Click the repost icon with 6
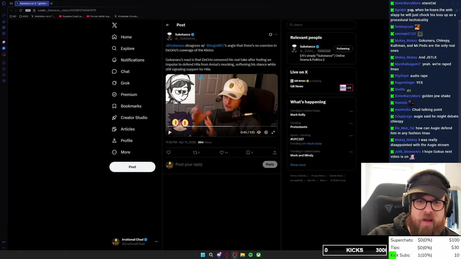This screenshot has width=461, height=259. [x=196, y=153]
